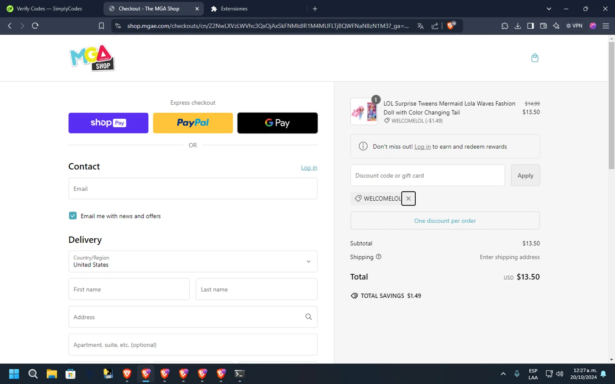Open Microsoft Store from taskbar
The height and width of the screenshot is (384, 615).
(71, 374)
